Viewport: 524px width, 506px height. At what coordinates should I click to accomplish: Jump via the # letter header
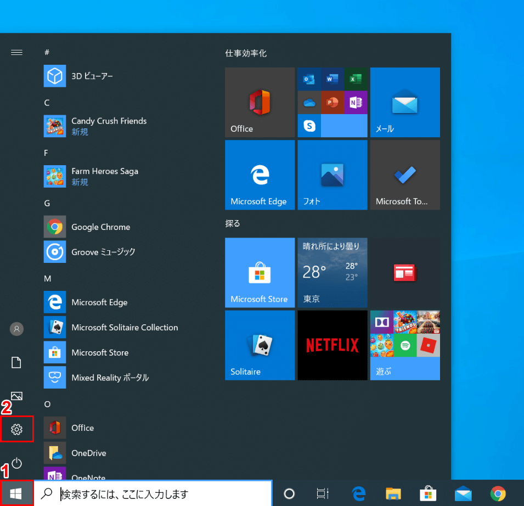coord(47,52)
